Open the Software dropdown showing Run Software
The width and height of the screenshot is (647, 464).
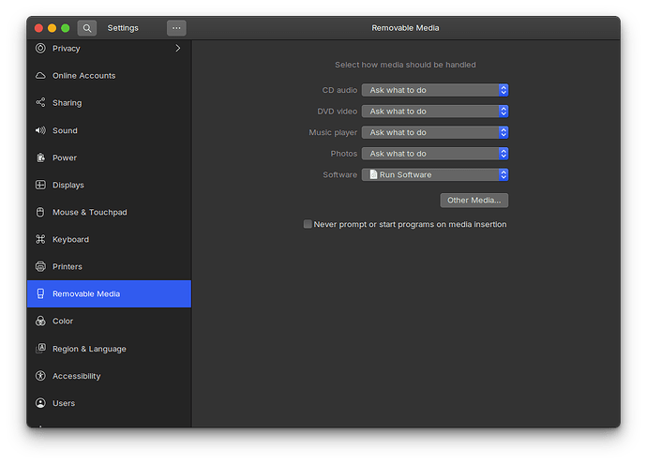point(435,174)
